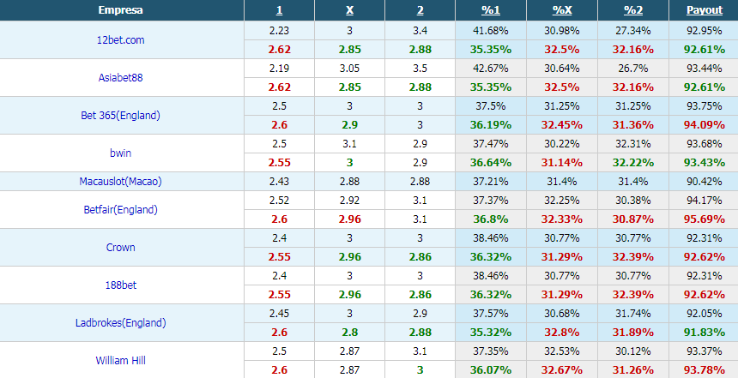Select the green 36.07% cell for William Hill
The height and width of the screenshot is (378, 738).
pyautogui.click(x=491, y=369)
